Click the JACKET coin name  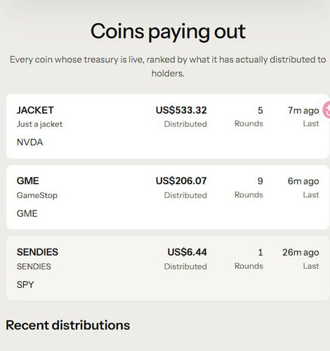[35, 110]
